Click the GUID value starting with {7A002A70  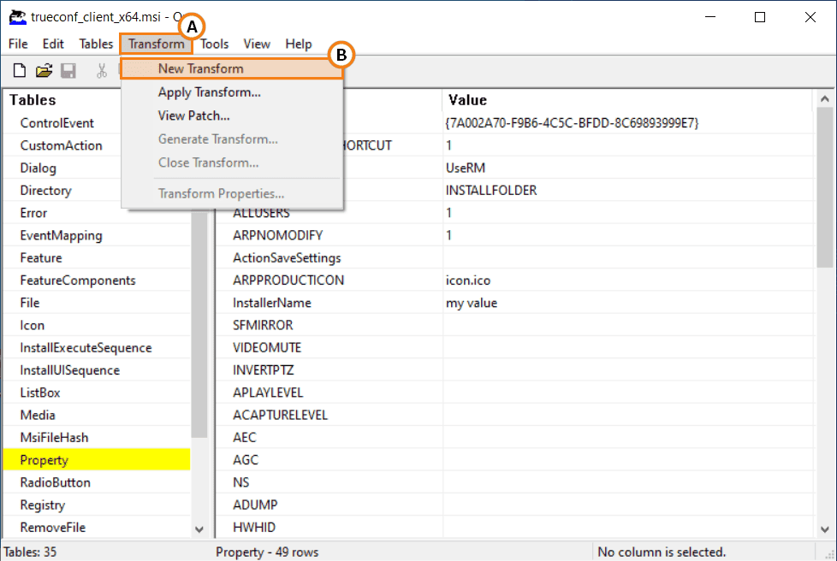(x=628, y=123)
